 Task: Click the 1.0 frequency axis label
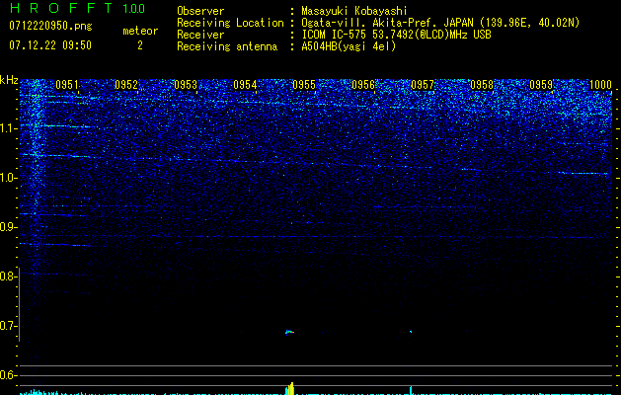coord(8,179)
